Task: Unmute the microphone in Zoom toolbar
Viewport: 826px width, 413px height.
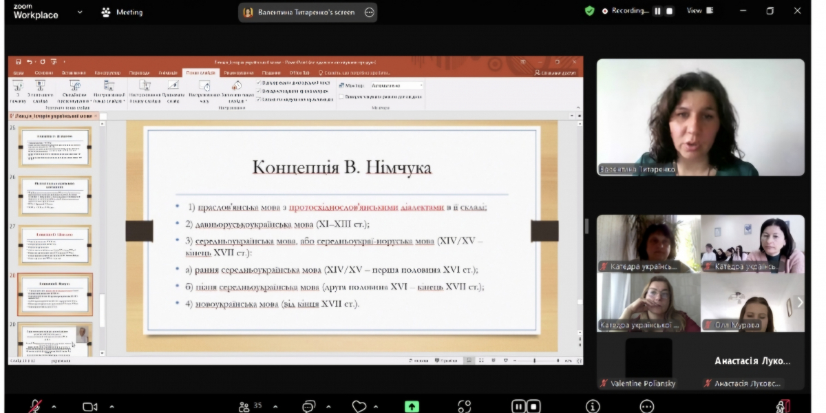Action: tap(35, 406)
